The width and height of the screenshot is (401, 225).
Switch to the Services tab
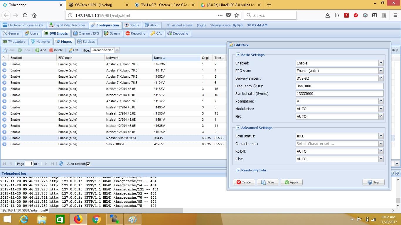click(86, 42)
